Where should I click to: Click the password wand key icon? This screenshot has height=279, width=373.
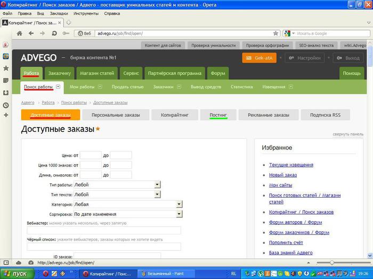pos(66,33)
